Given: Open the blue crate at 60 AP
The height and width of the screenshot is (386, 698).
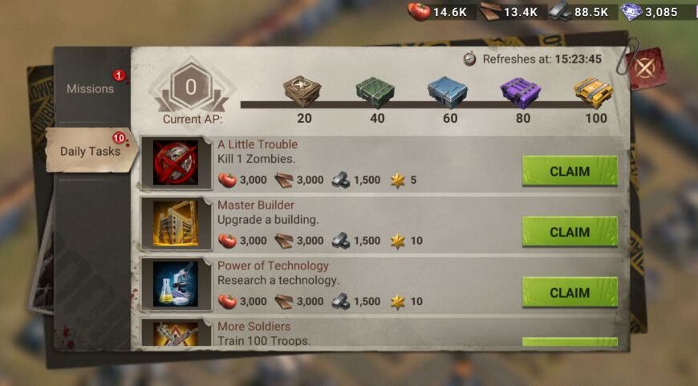Looking at the screenshot, I should point(448,92).
